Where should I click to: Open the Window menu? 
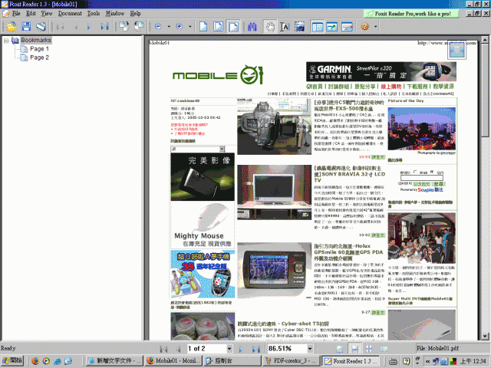click(114, 14)
